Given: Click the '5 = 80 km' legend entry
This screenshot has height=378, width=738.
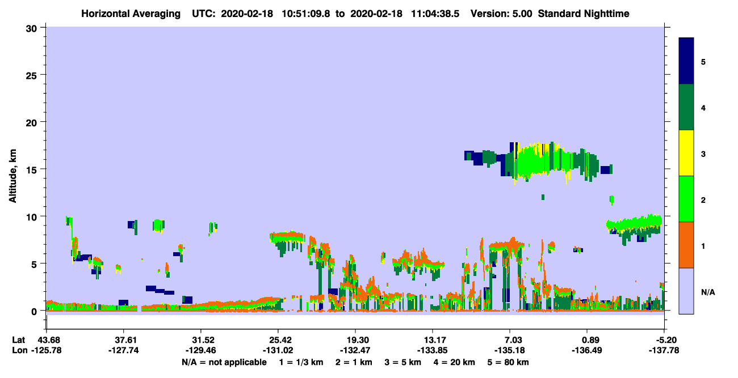Looking at the screenshot, I should click(509, 362).
